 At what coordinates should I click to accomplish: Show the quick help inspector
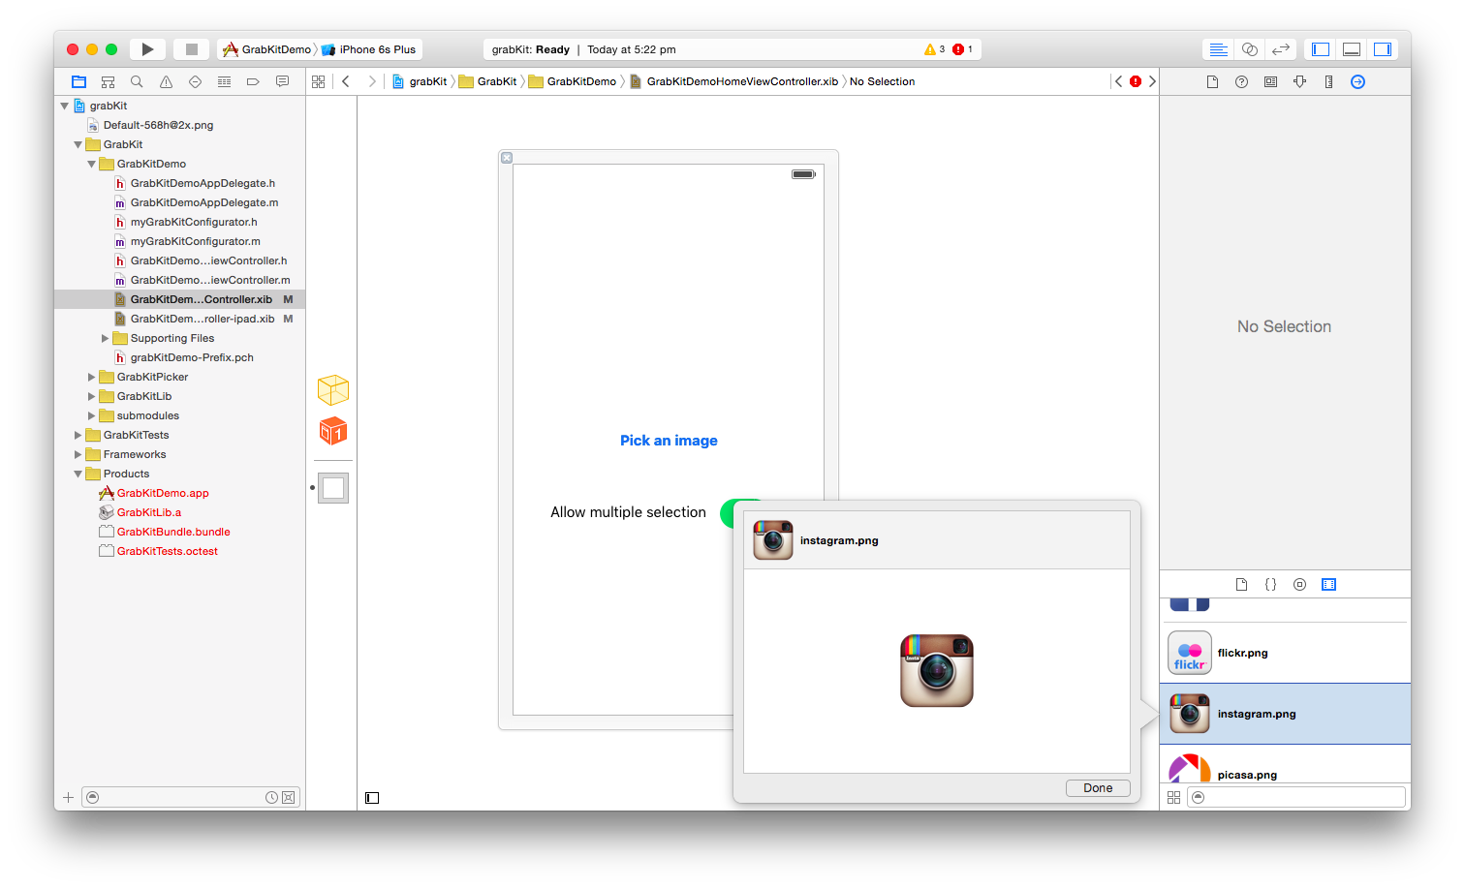click(1241, 82)
